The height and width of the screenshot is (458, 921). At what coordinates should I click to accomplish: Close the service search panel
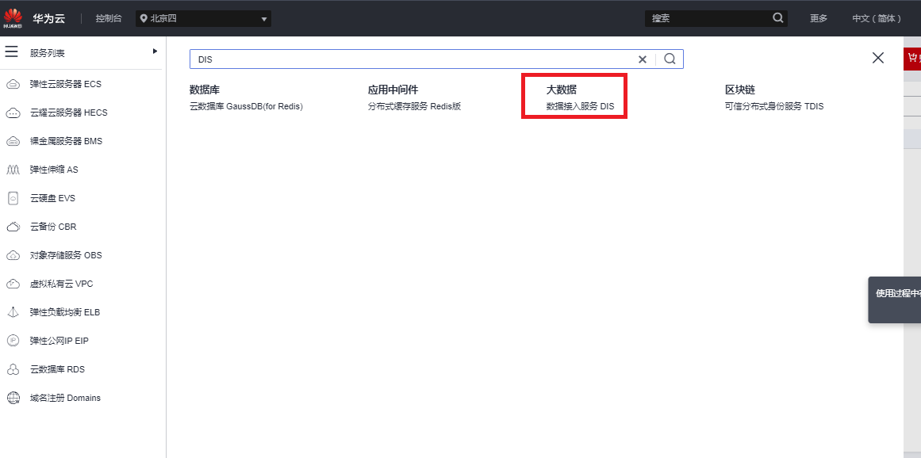point(878,58)
